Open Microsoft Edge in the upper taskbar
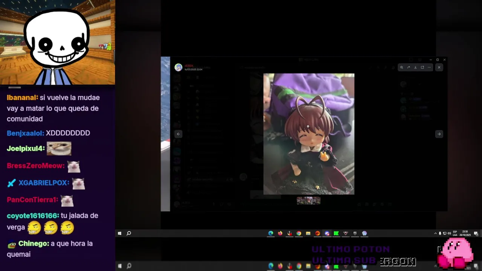The width and height of the screenshot is (482, 271). [271, 233]
